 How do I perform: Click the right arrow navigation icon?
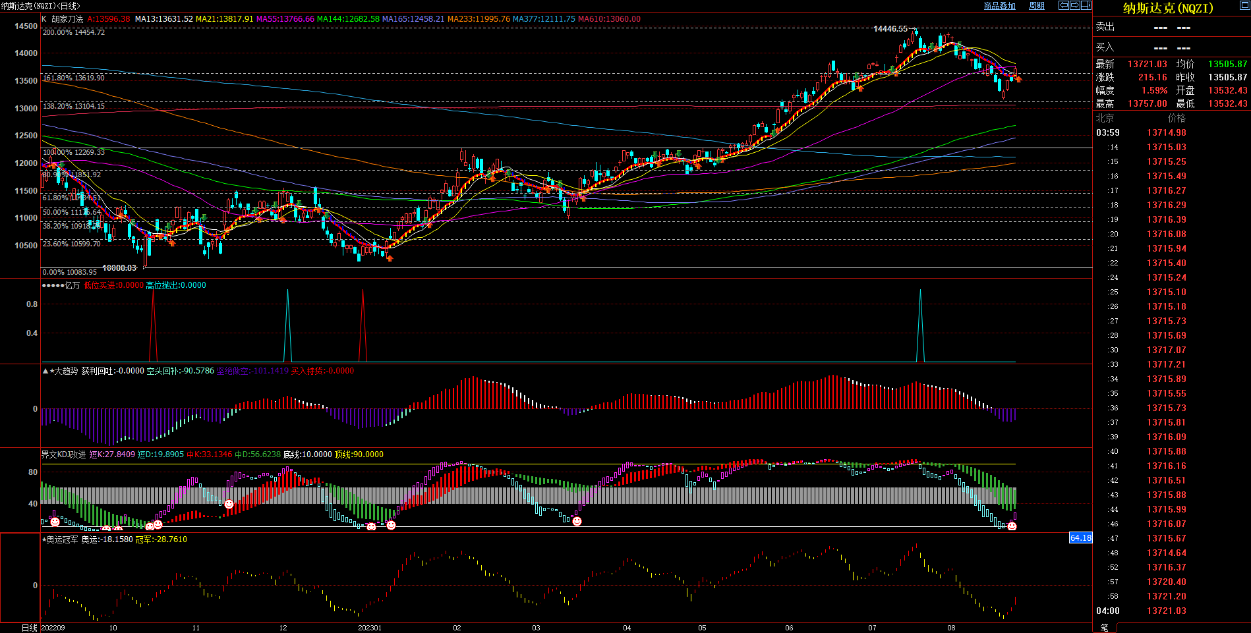point(1075,5)
